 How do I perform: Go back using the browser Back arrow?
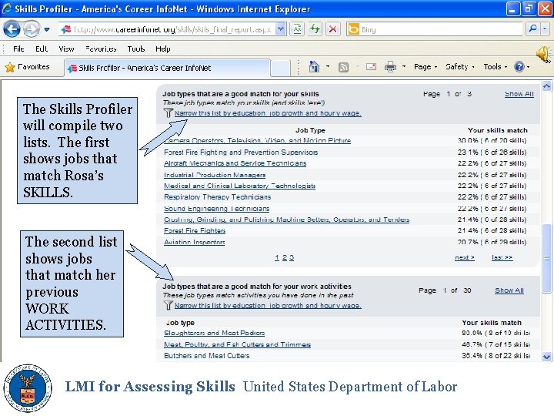(x=12, y=29)
